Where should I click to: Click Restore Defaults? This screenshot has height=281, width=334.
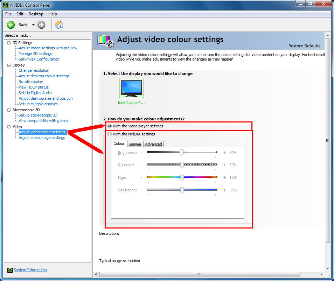tap(304, 46)
